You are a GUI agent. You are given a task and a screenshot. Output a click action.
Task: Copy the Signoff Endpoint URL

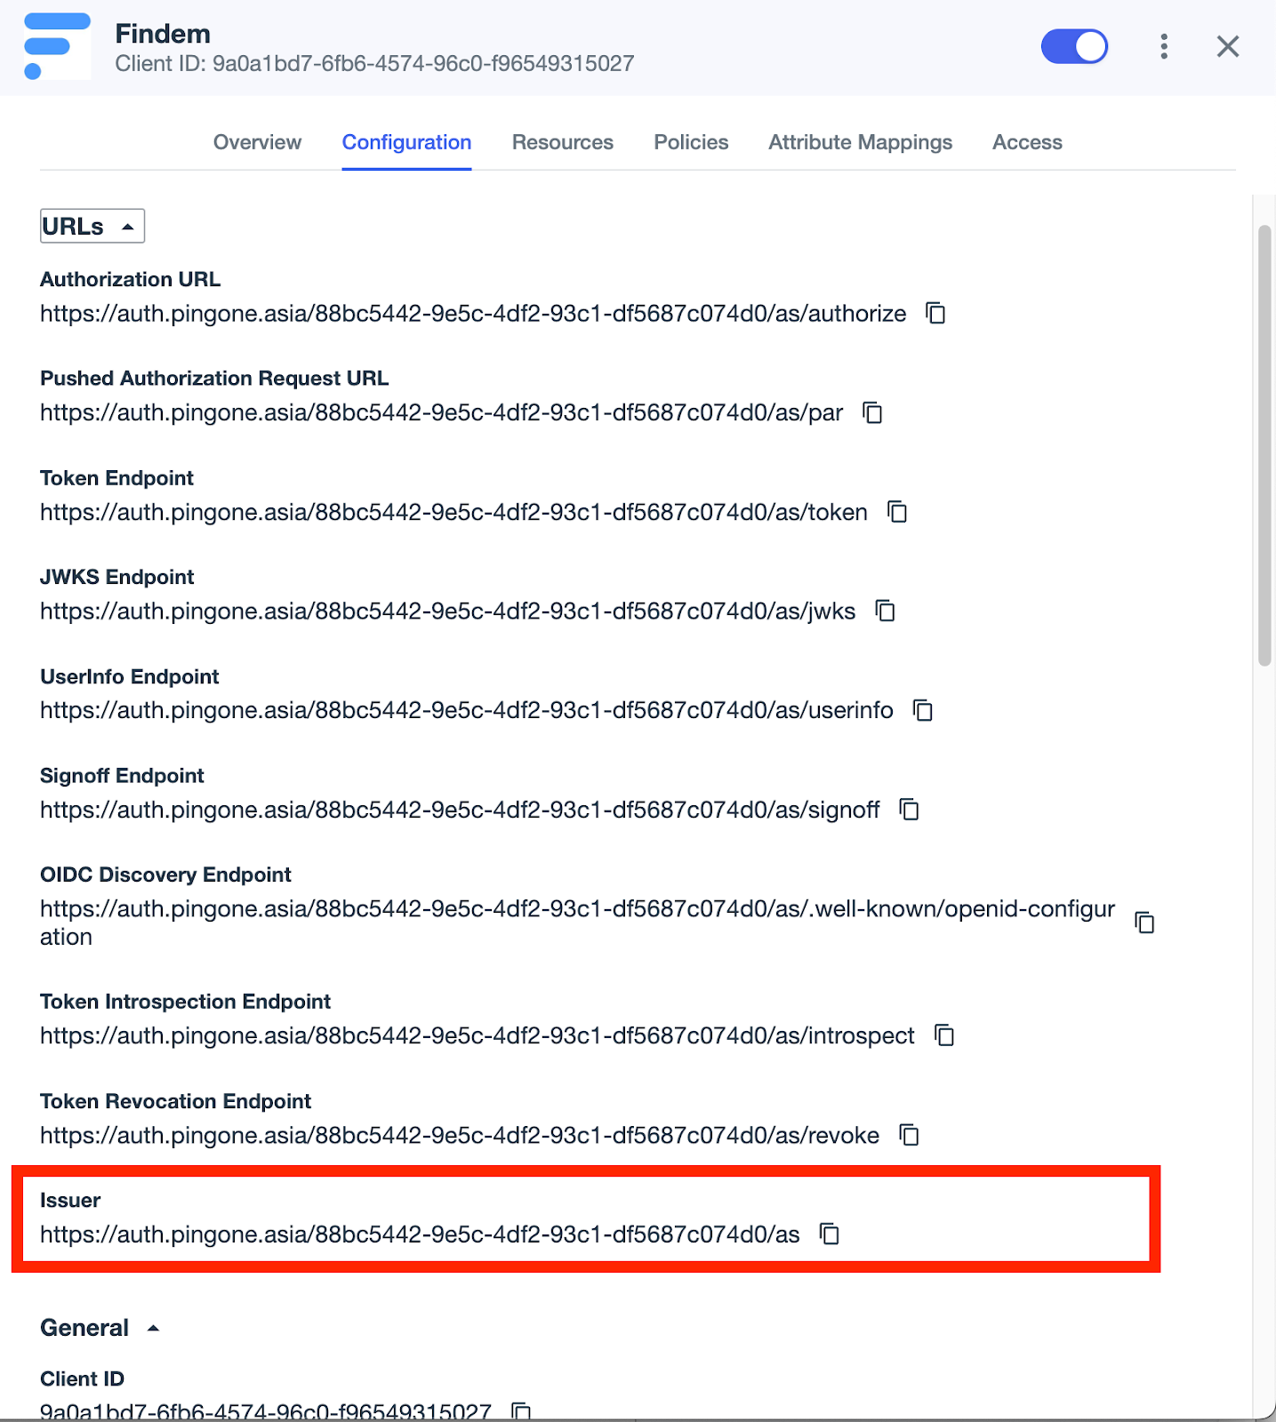[x=909, y=810]
